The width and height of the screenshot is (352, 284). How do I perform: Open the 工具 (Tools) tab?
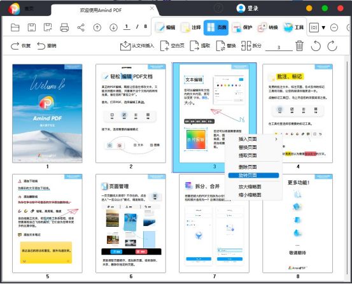click(x=293, y=27)
